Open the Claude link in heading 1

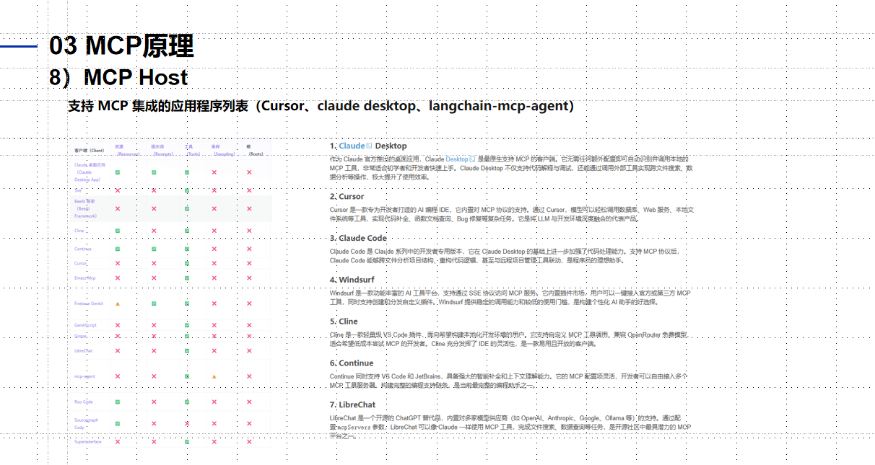tap(352, 146)
